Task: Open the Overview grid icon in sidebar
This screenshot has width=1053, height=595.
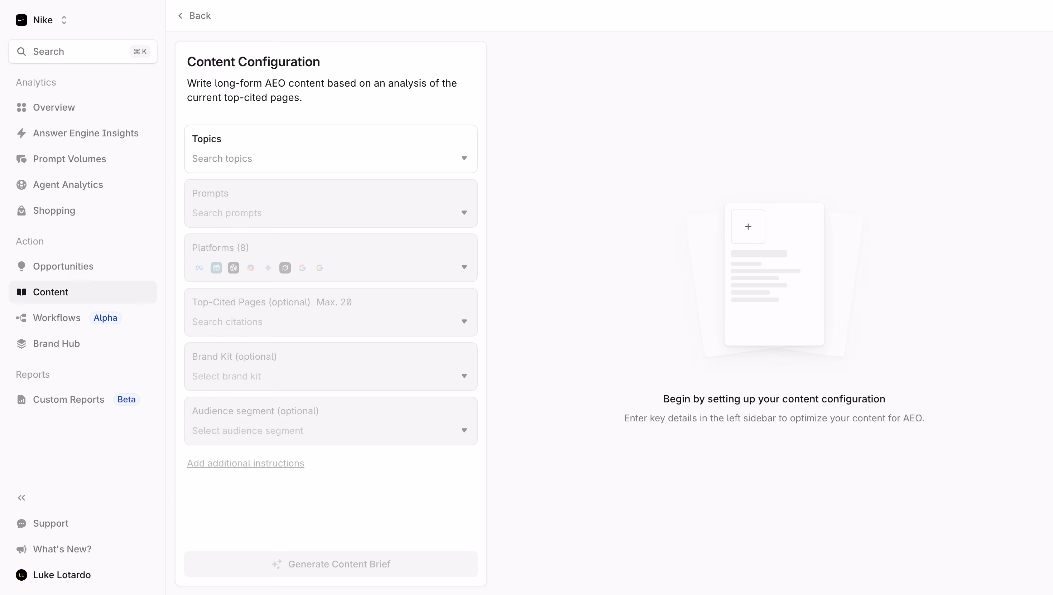Action: point(21,107)
